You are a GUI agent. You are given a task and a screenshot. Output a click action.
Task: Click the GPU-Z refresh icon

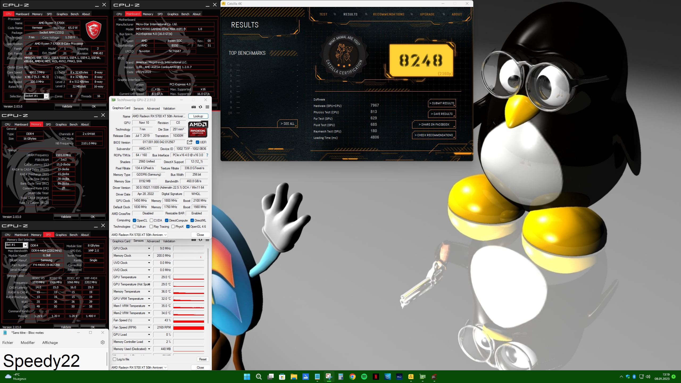(x=201, y=107)
